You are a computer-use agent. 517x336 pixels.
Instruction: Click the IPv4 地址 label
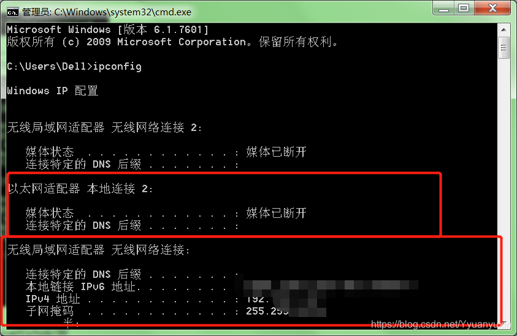(x=53, y=299)
